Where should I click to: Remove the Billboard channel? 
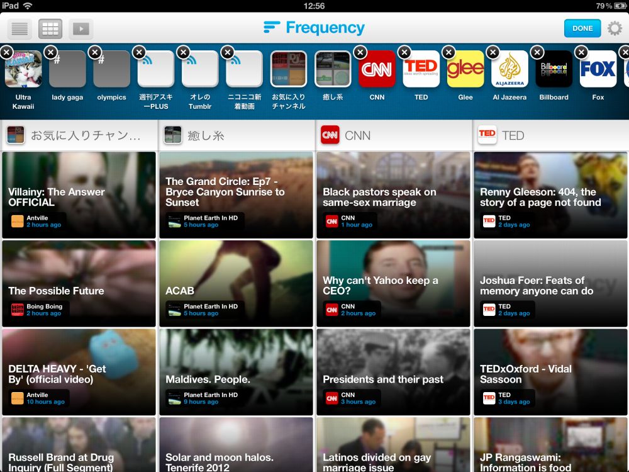(x=537, y=52)
